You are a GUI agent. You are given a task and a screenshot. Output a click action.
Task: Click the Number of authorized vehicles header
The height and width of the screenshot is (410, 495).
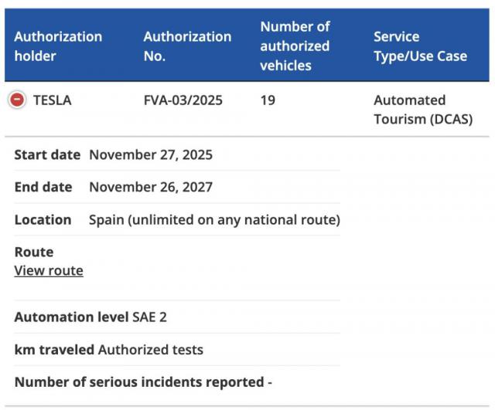(x=295, y=46)
